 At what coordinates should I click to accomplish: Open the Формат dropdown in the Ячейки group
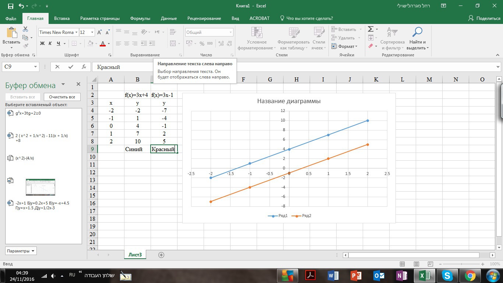coord(344,46)
